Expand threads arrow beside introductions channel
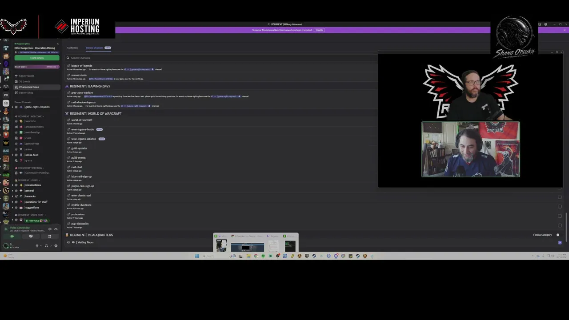The width and height of the screenshot is (569, 320). click(12, 185)
